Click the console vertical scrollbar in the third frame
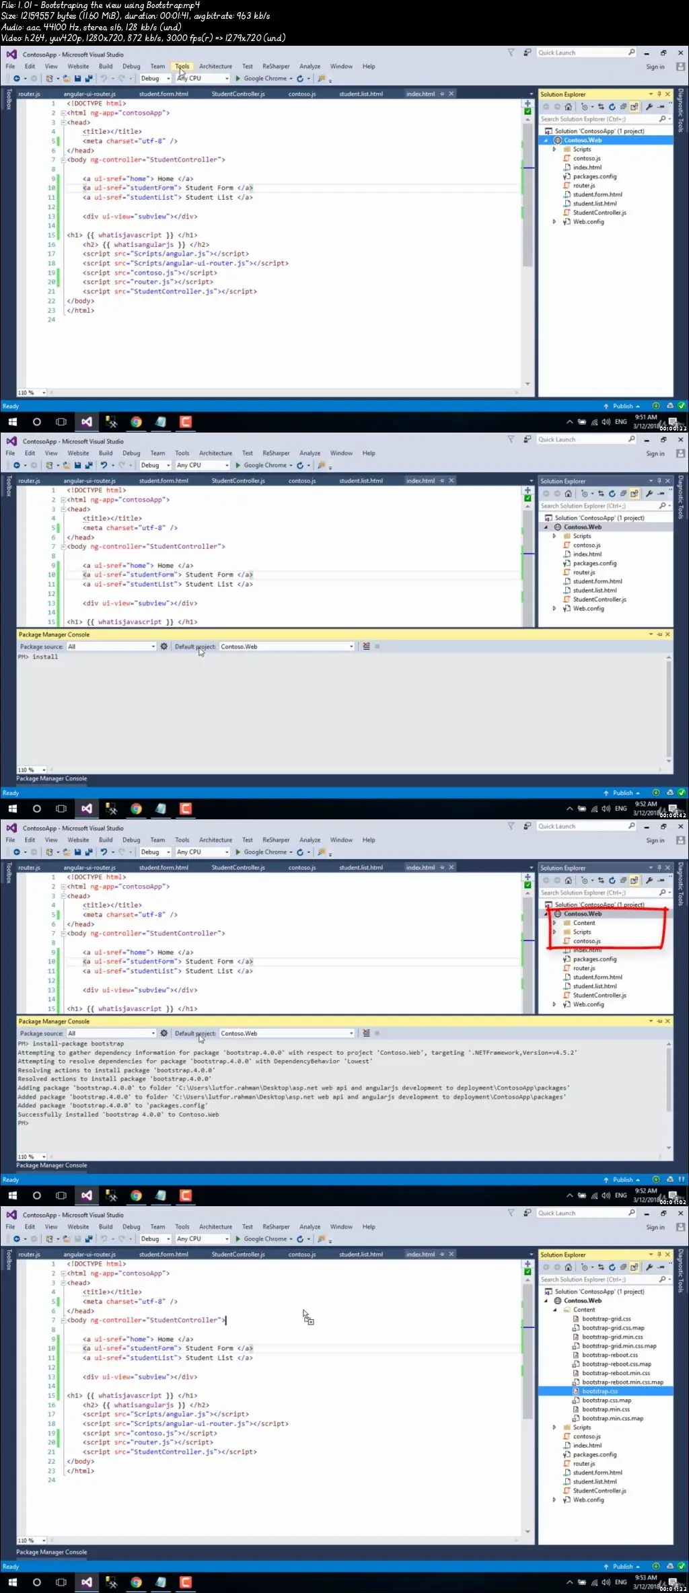Viewport: 689px width, 1593px height. click(669, 1081)
